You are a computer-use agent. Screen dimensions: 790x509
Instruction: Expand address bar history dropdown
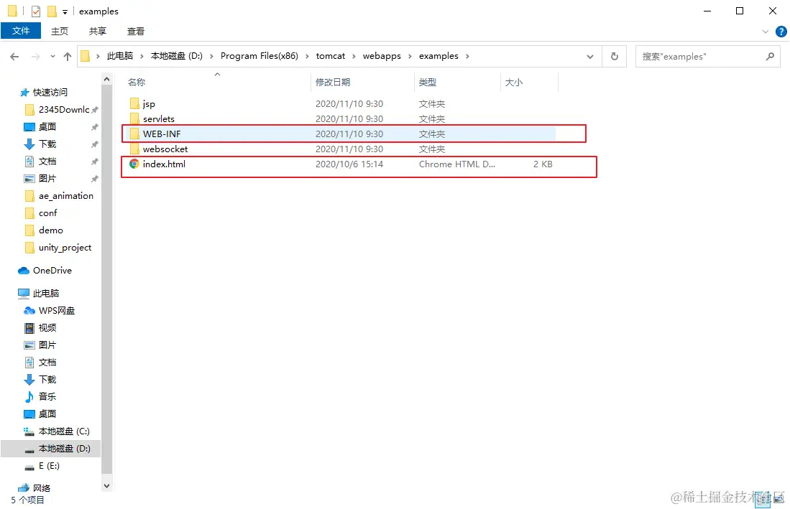click(x=590, y=56)
